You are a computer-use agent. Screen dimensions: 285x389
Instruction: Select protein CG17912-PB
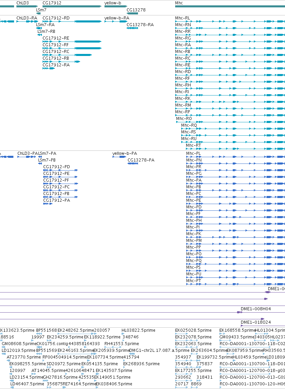[x=56, y=194]
